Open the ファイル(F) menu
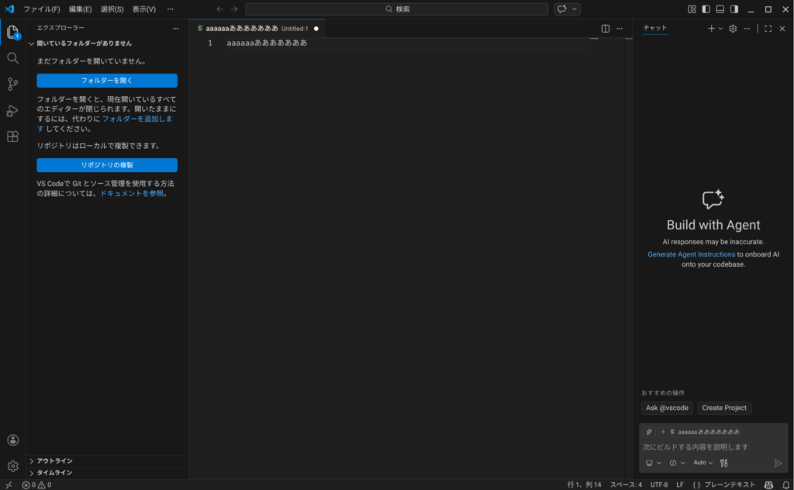The width and height of the screenshot is (794, 490). [x=42, y=9]
